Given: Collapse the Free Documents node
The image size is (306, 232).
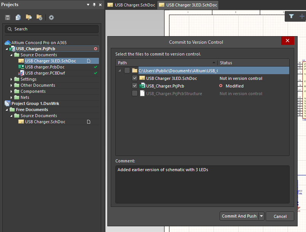Looking at the screenshot, I should point(7,110).
